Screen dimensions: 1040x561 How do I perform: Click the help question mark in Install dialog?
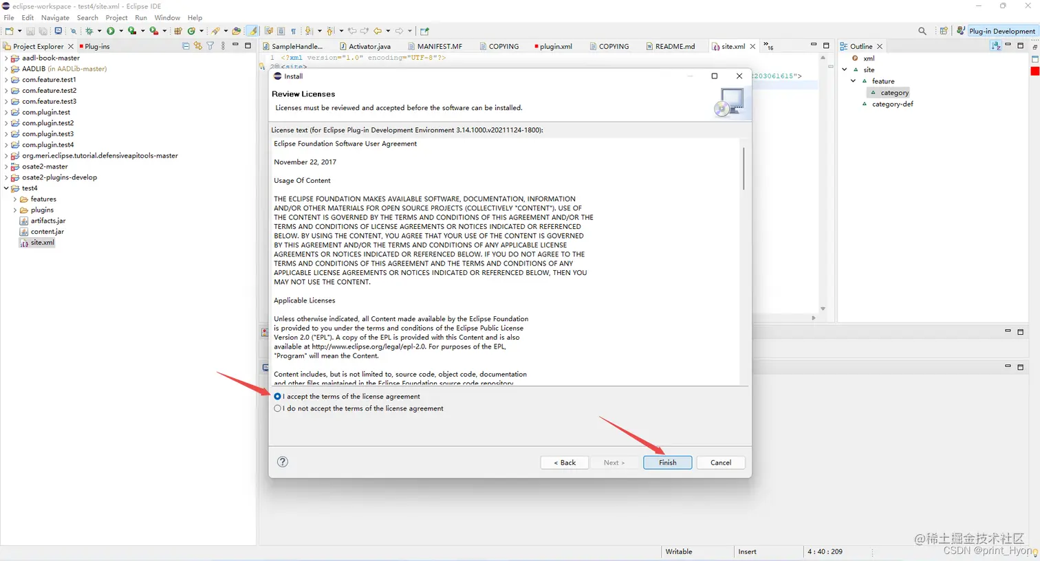283,461
